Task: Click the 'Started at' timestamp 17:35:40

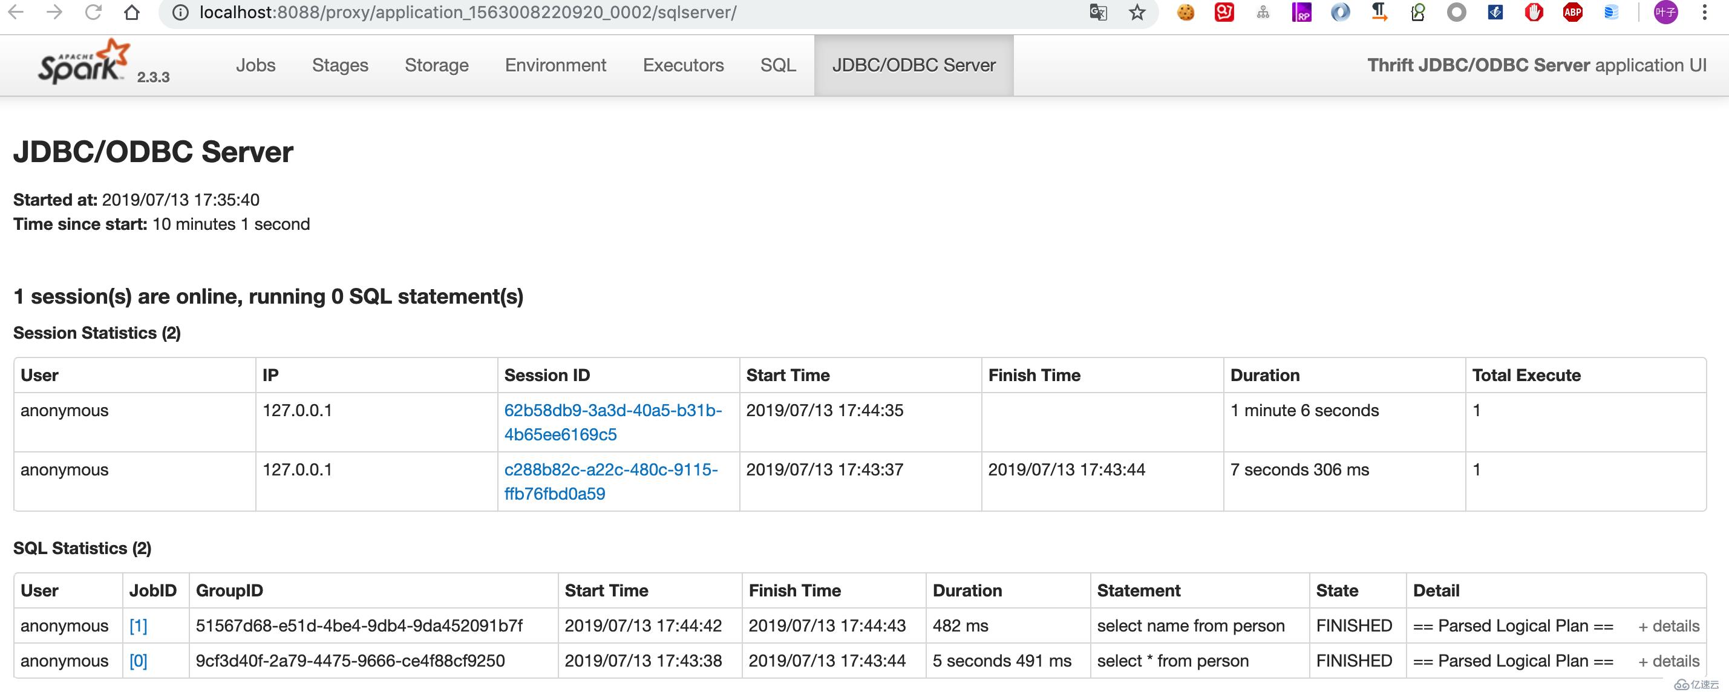Action: pyautogui.click(x=180, y=200)
